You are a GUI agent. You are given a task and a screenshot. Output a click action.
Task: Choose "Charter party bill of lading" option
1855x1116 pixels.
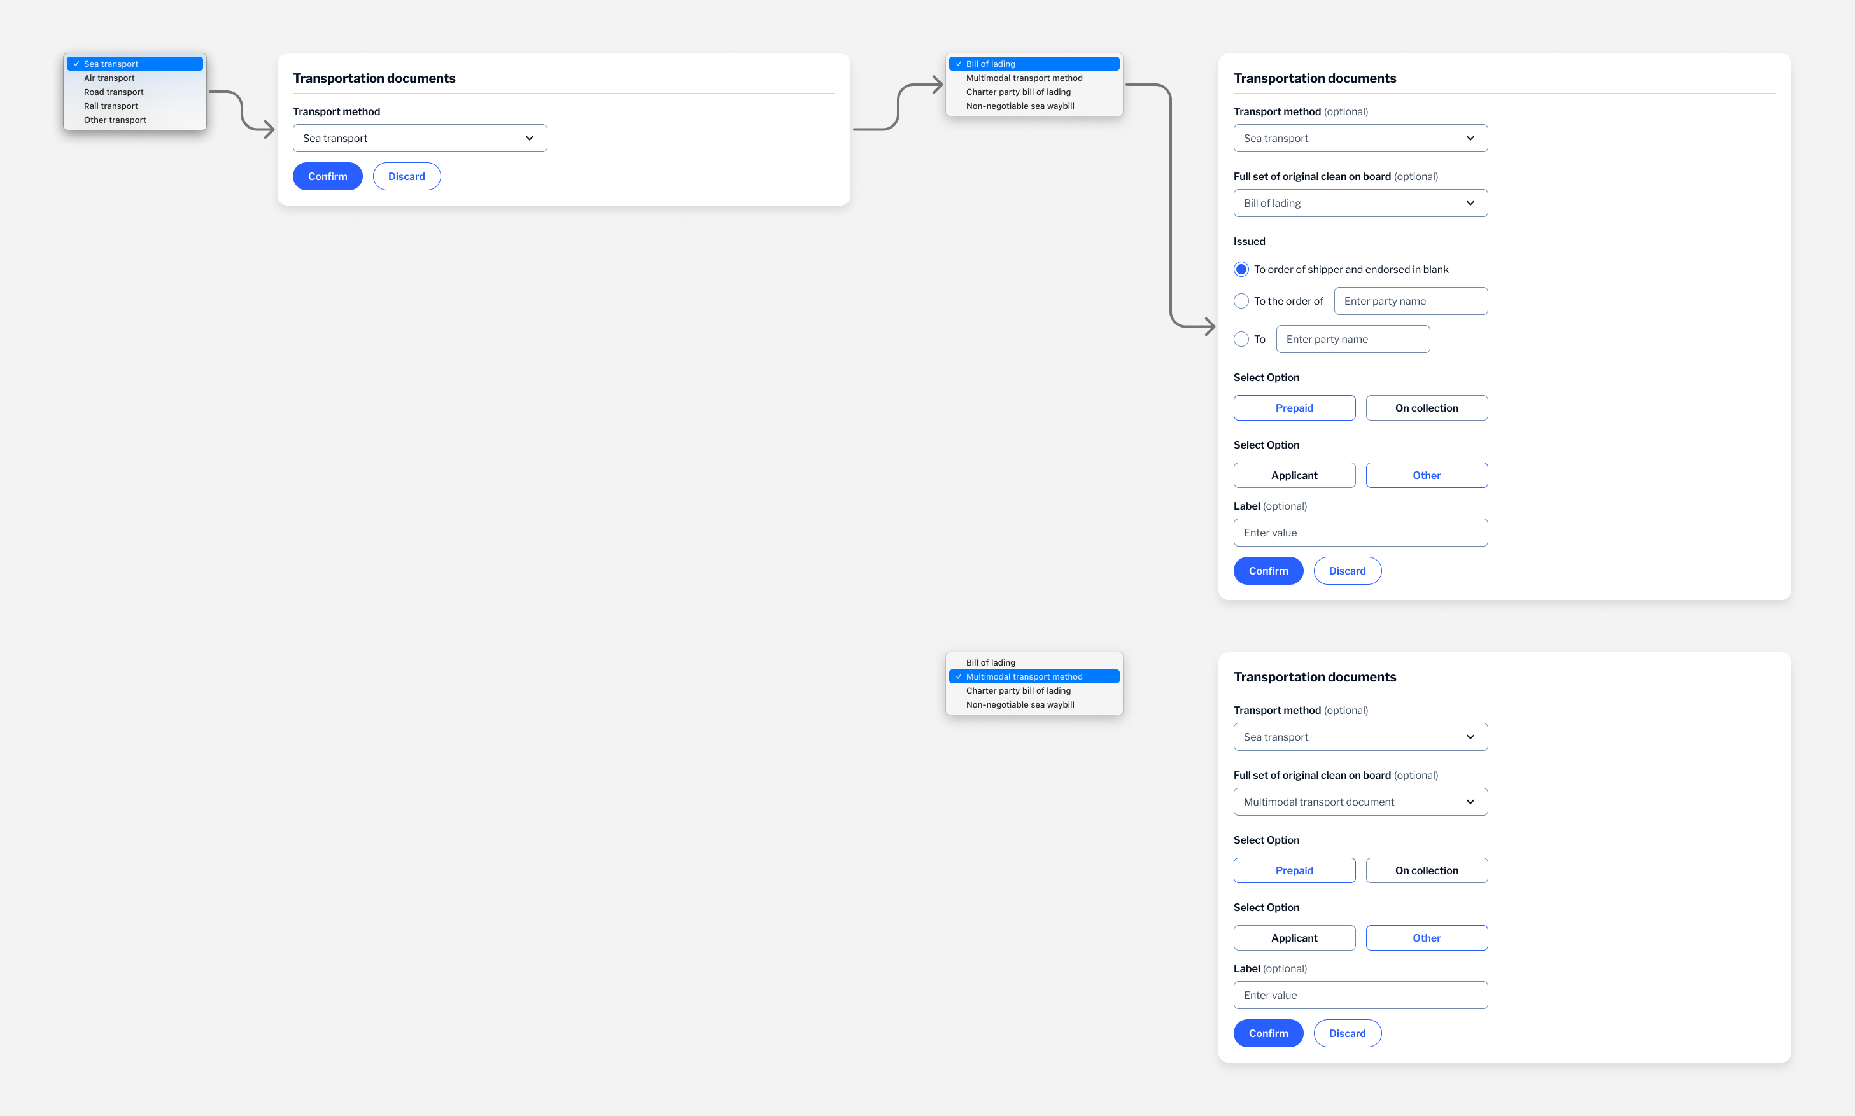(1019, 91)
